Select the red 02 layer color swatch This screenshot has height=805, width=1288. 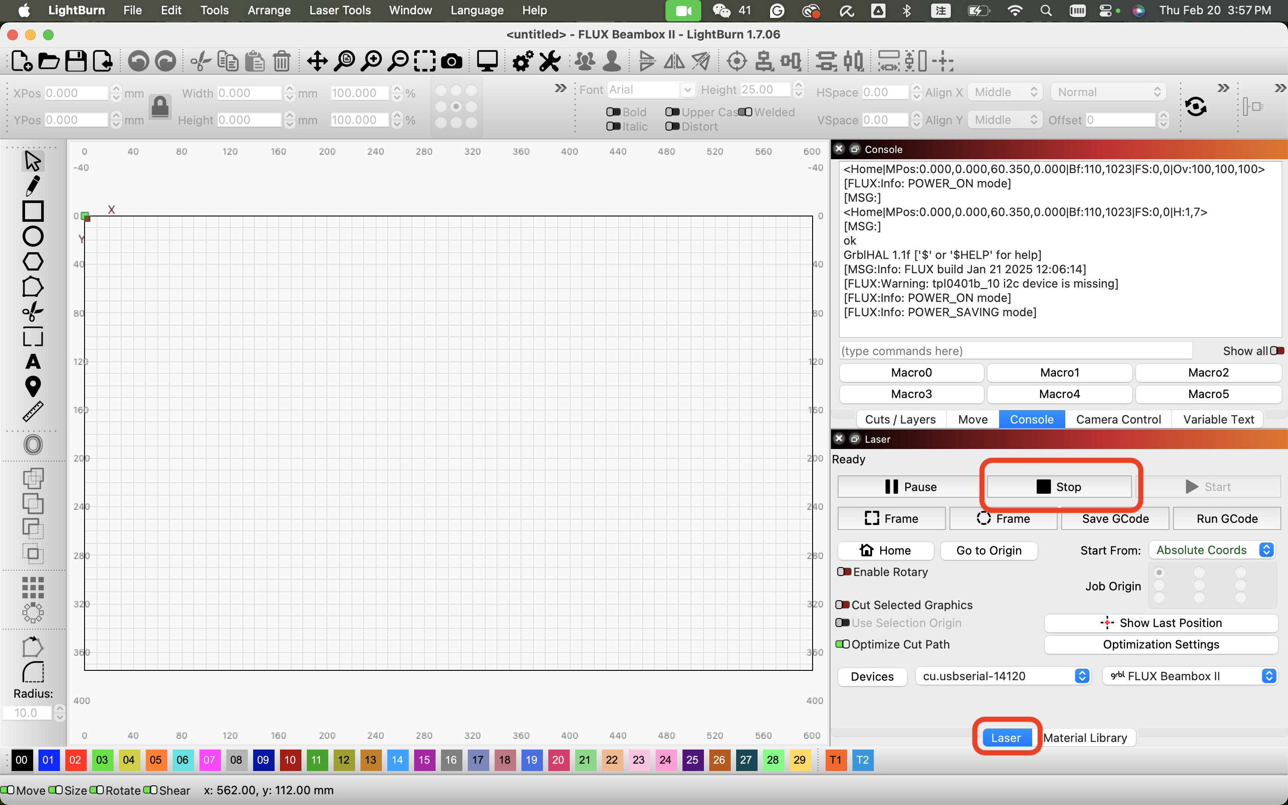[75, 760]
